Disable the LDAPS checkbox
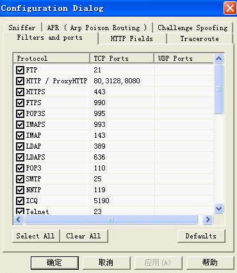 coord(20,157)
